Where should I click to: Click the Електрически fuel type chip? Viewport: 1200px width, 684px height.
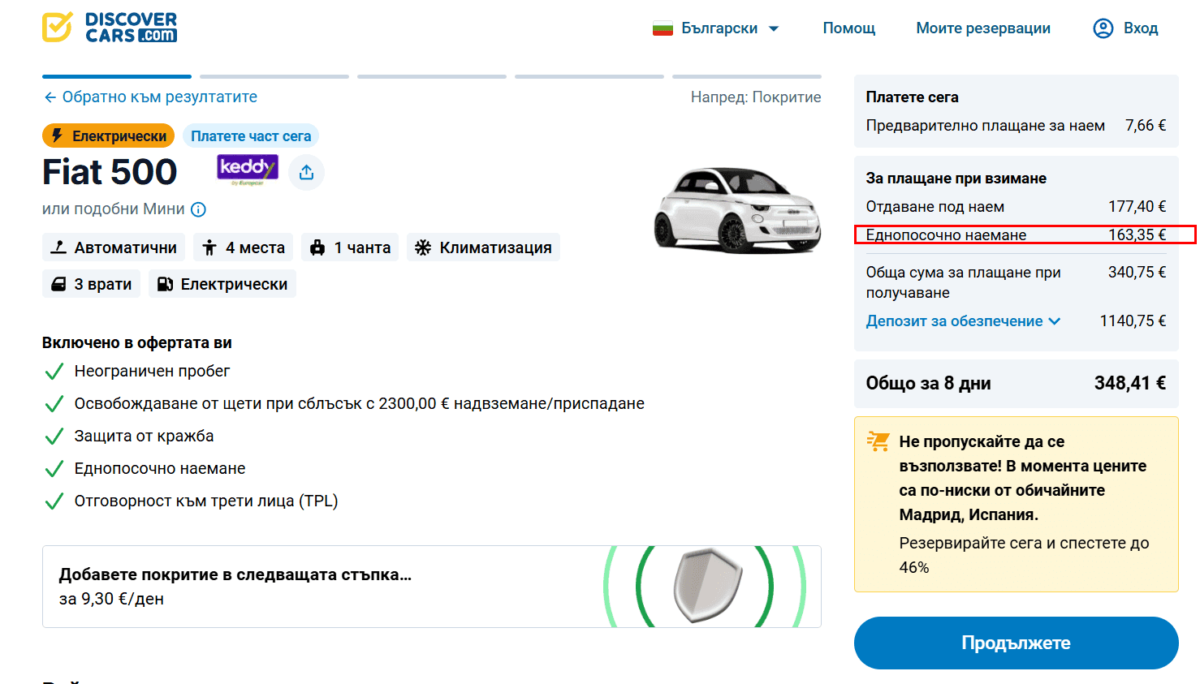222,284
